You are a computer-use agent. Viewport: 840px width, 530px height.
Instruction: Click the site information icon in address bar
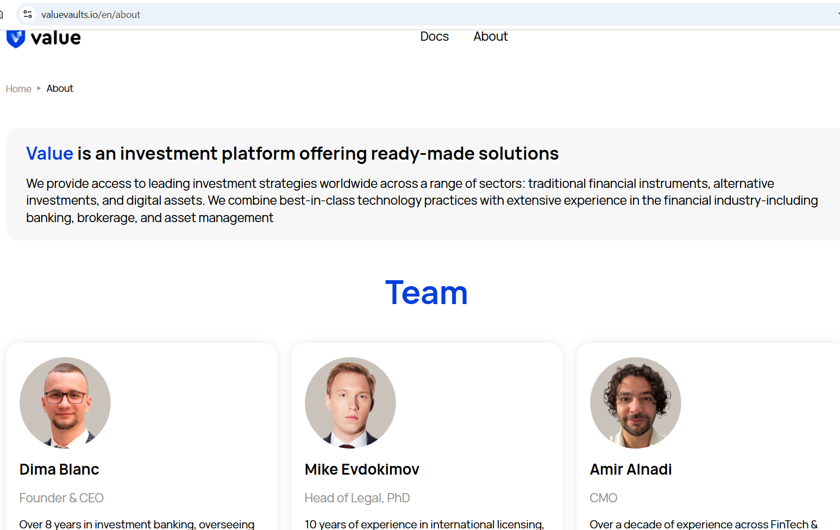28,15
